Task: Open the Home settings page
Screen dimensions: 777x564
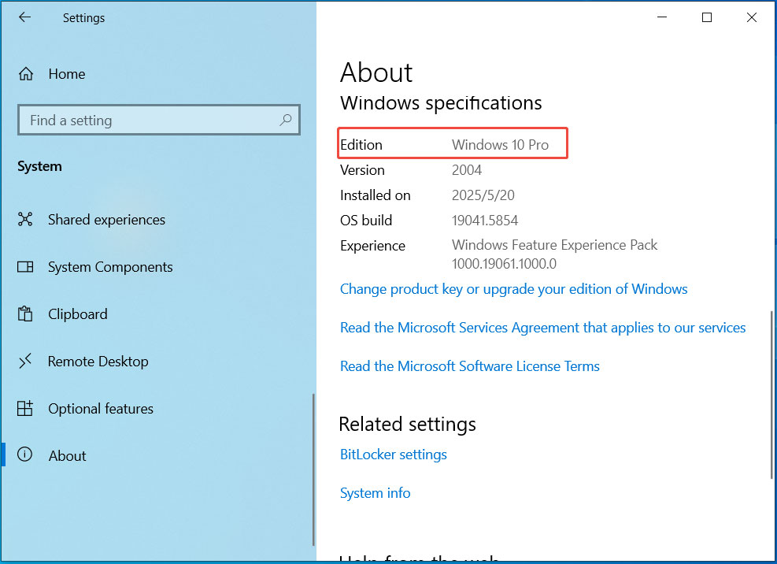Action: click(66, 74)
